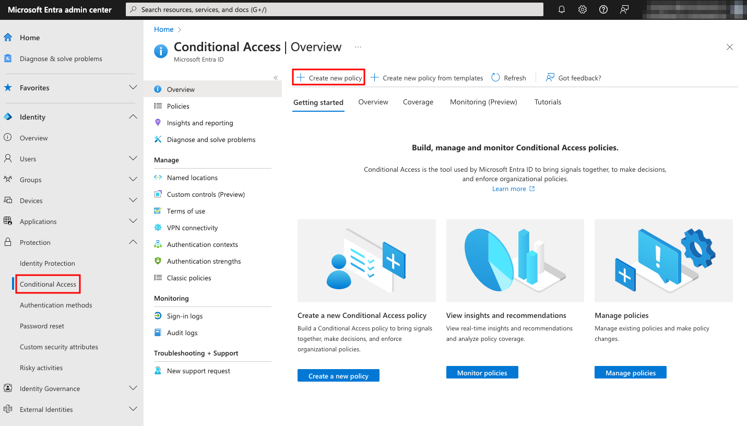Expand the Devices submenu chevron

133,200
